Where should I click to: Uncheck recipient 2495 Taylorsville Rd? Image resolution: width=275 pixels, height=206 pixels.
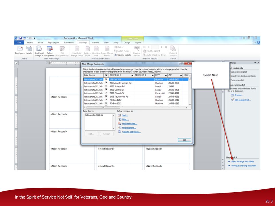click(x=106, y=96)
